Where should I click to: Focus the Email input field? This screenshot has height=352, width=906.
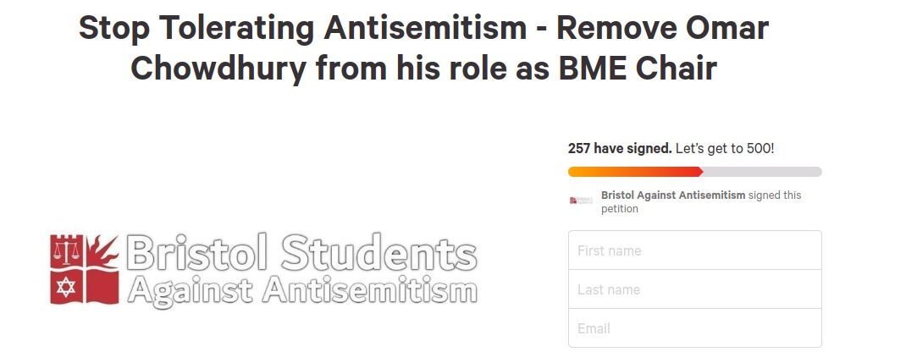point(694,328)
